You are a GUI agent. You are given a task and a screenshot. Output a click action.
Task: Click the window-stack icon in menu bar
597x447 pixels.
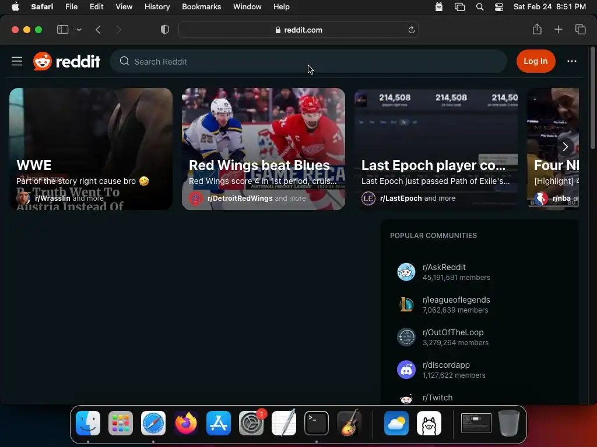click(459, 7)
